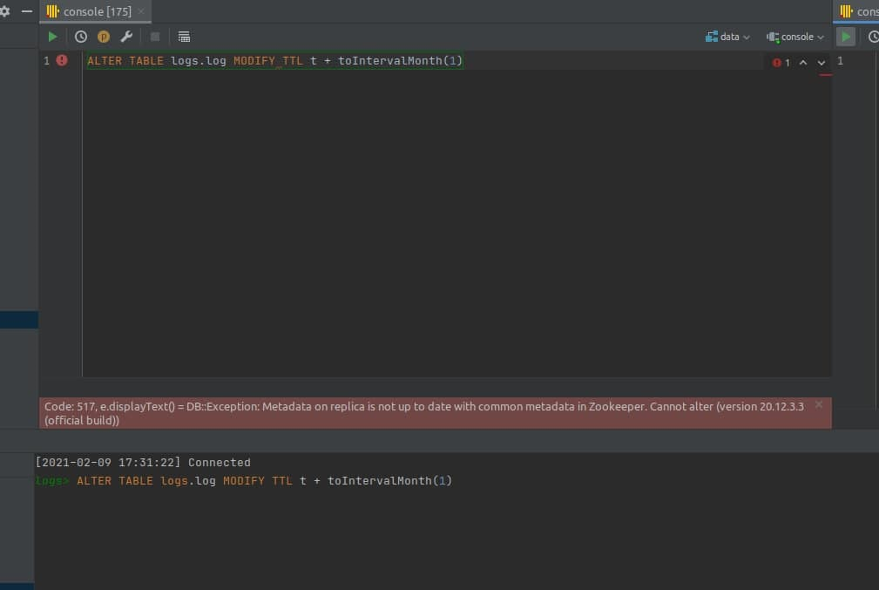Open console settings wrench icon
Image resolution: width=879 pixels, height=590 pixels.
pos(126,37)
